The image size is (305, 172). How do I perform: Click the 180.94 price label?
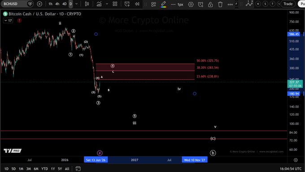pyautogui.click(x=294, y=94)
